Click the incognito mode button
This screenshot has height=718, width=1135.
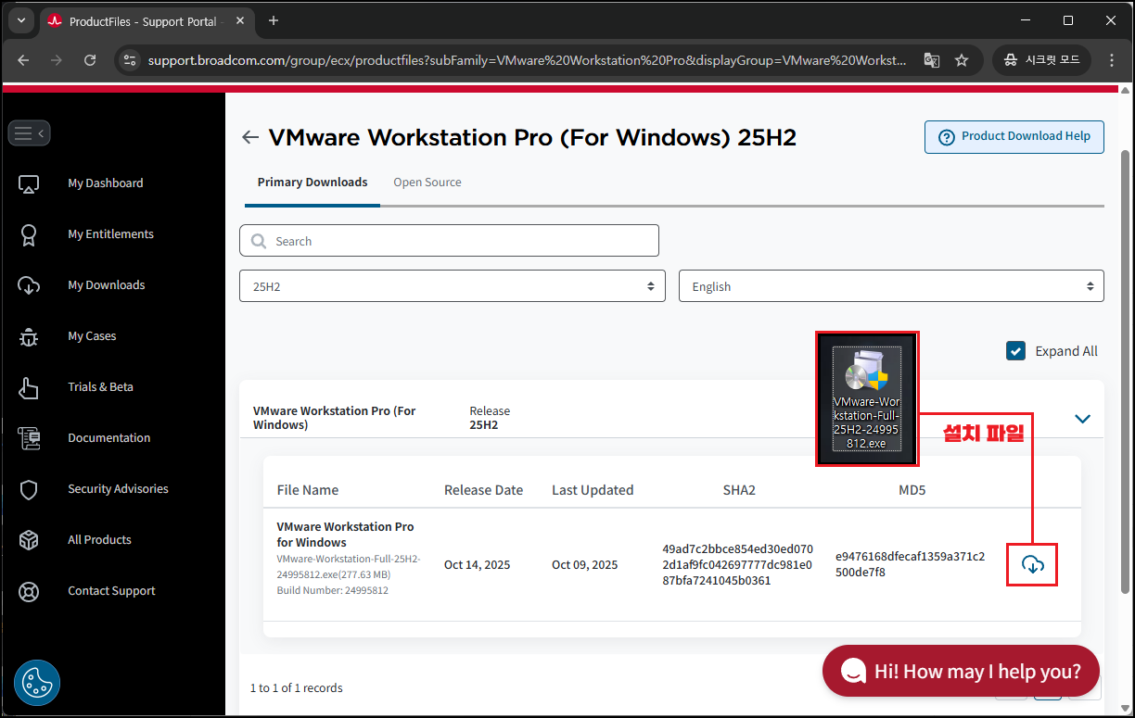(x=1041, y=60)
